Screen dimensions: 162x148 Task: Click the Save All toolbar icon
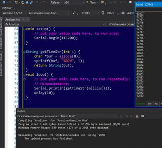(31, 2)
